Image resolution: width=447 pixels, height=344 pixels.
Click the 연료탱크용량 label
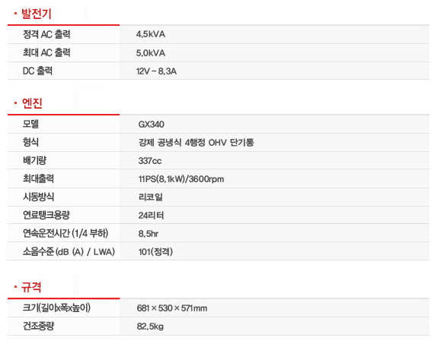pyautogui.click(x=46, y=215)
